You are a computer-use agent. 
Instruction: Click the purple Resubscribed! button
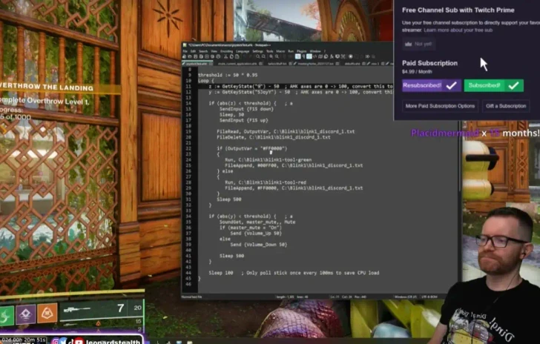pos(432,86)
